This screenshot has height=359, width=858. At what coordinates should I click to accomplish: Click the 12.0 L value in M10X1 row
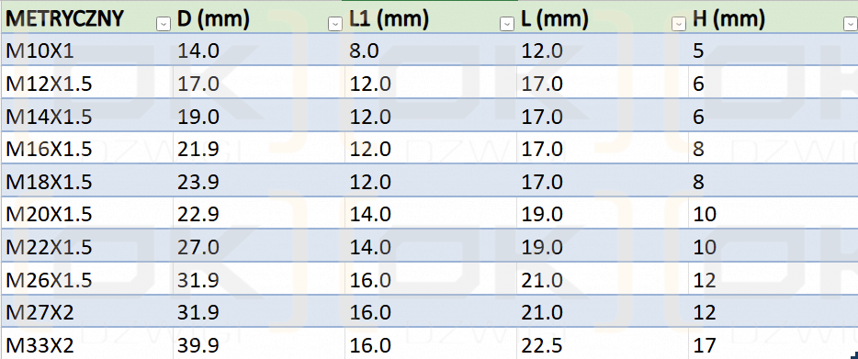pos(542,50)
